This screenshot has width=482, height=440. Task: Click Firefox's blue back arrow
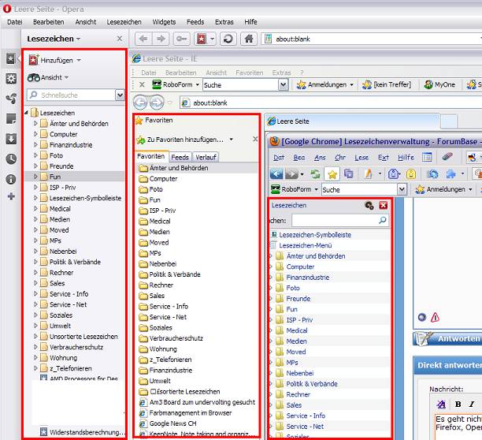[276, 174]
